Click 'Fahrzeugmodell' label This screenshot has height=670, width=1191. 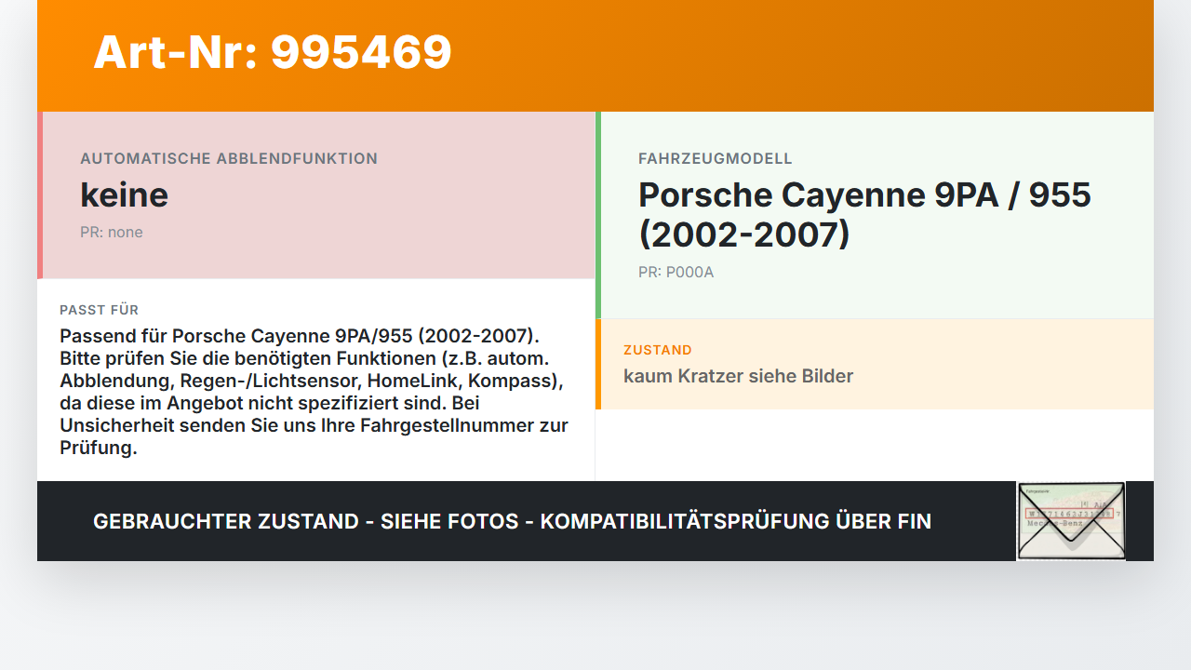716,158
